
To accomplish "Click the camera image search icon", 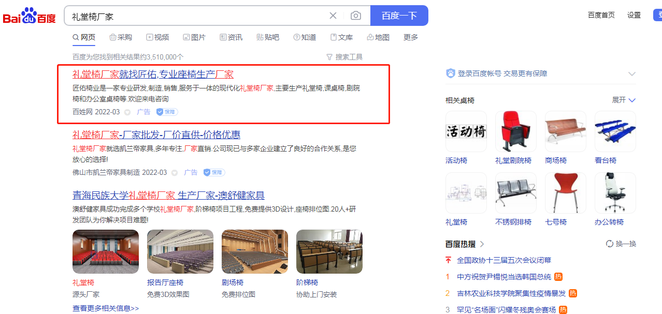I will [355, 16].
